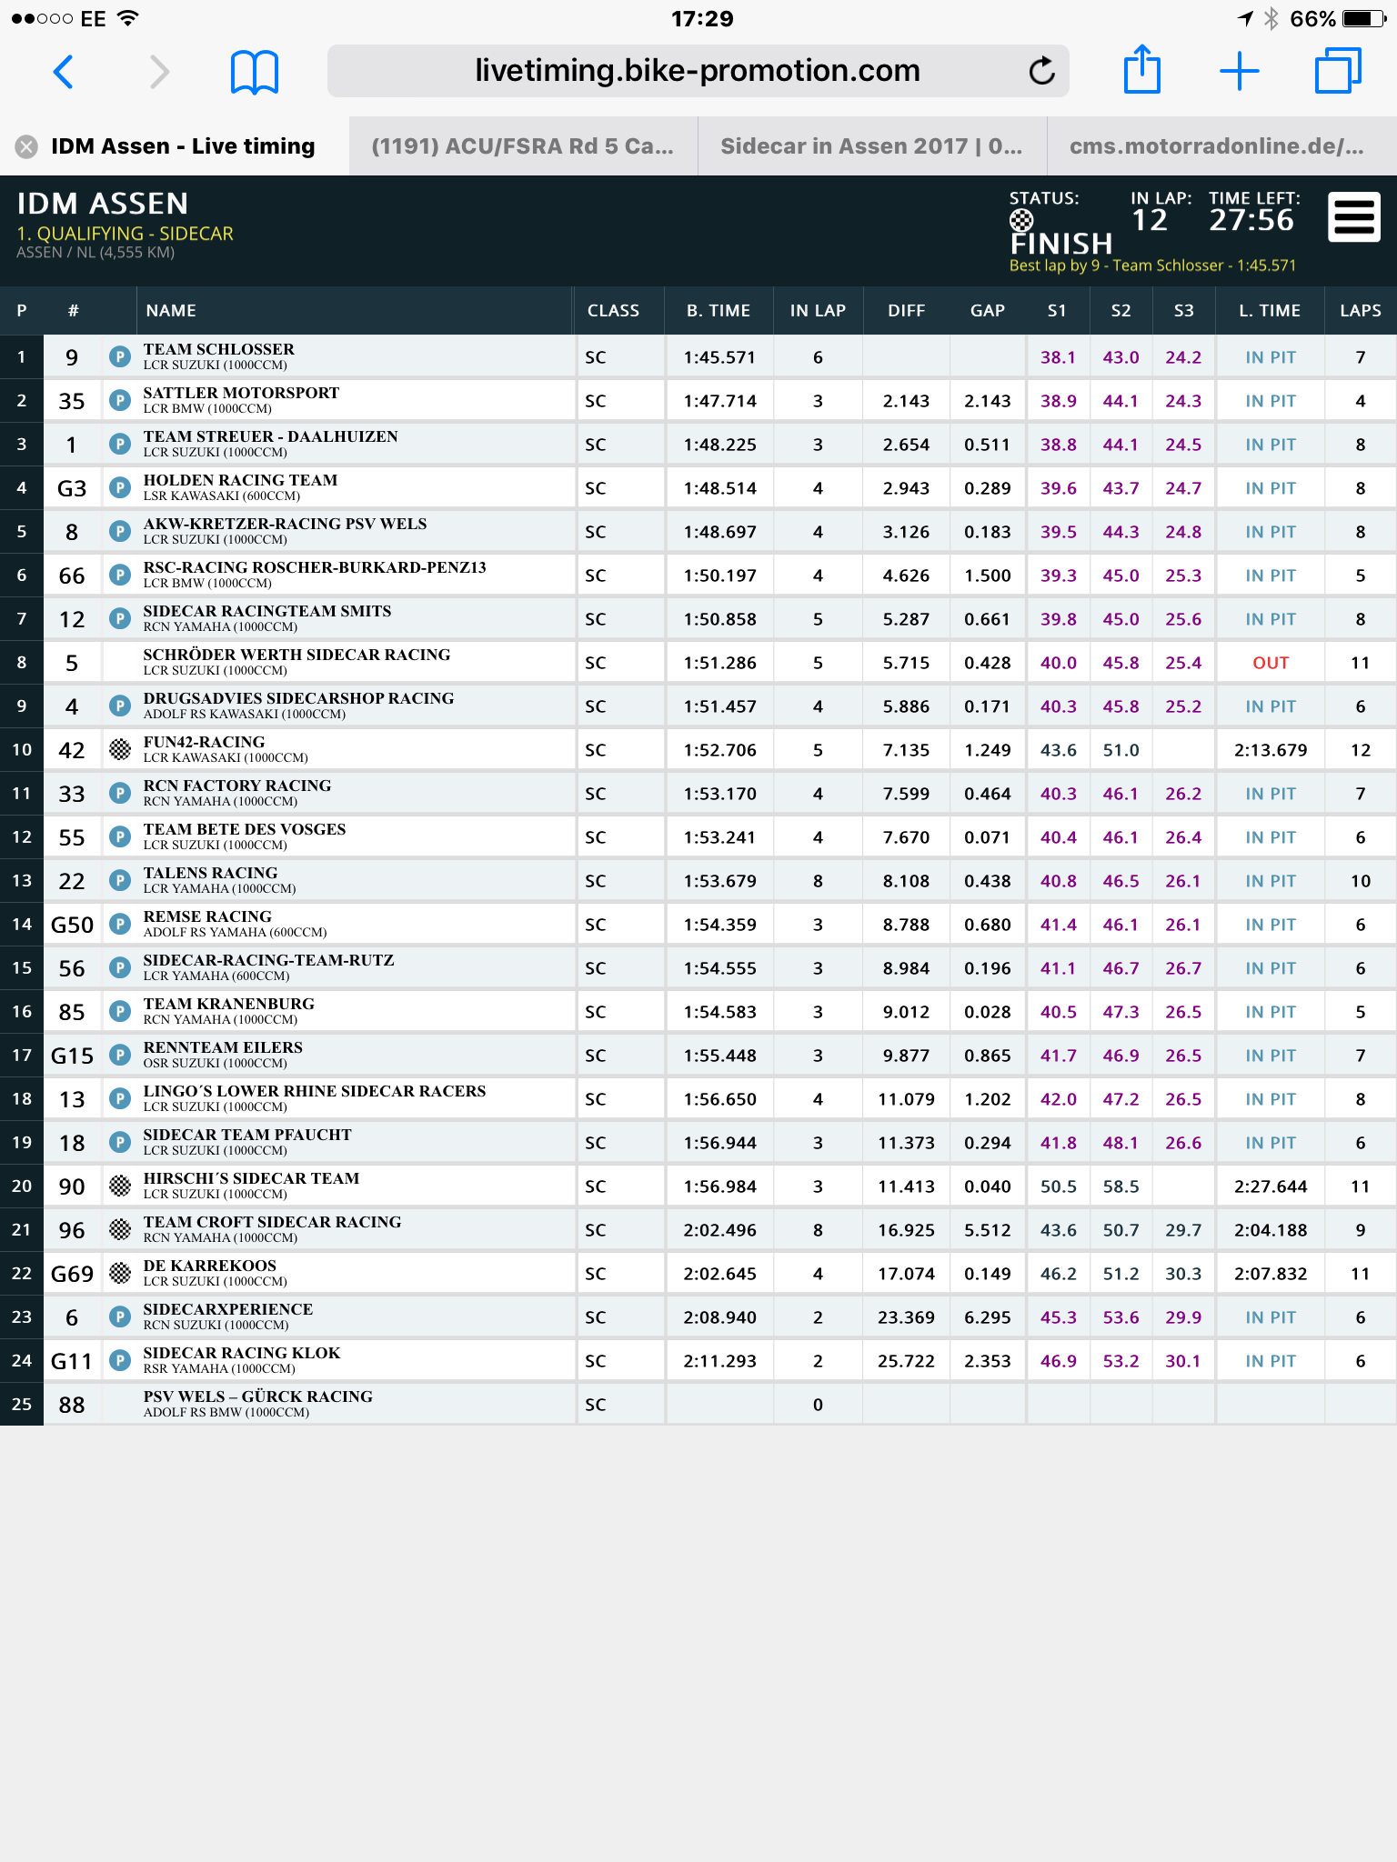Screen dimensions: 1397x1862
Task: Tap the Wi-Fi icon in status bar
Action: tap(128, 18)
